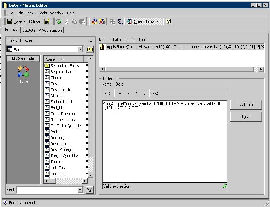Sort the list by the Name column header
The width and height of the screenshot is (270, 207).
coord(63,59)
